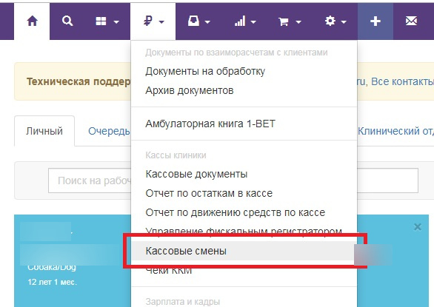This screenshot has width=434, height=307.
Task: Switch to the Личный tab
Action: tap(44, 131)
